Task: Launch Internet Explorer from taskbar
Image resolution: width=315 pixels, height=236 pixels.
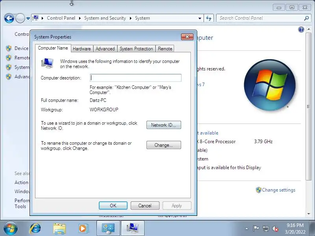Action: [35, 228]
